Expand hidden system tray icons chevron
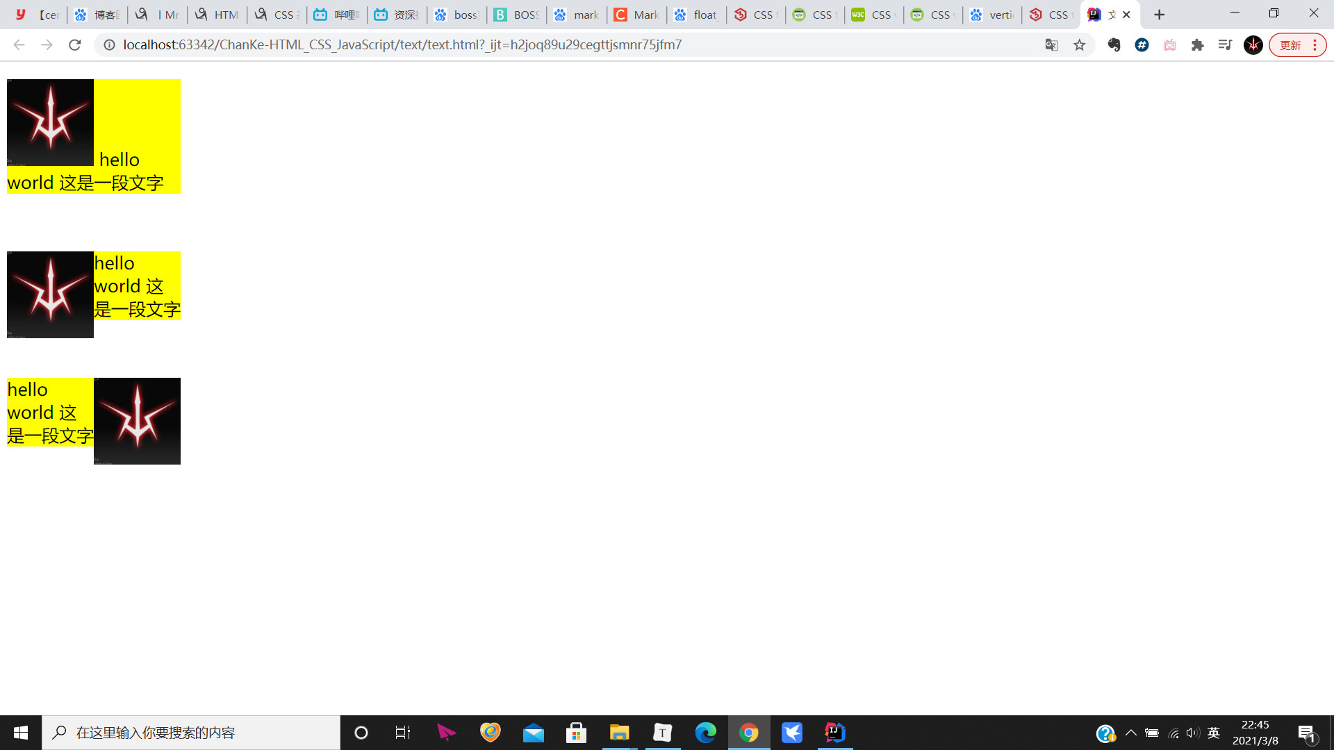The height and width of the screenshot is (750, 1334). coord(1130,733)
